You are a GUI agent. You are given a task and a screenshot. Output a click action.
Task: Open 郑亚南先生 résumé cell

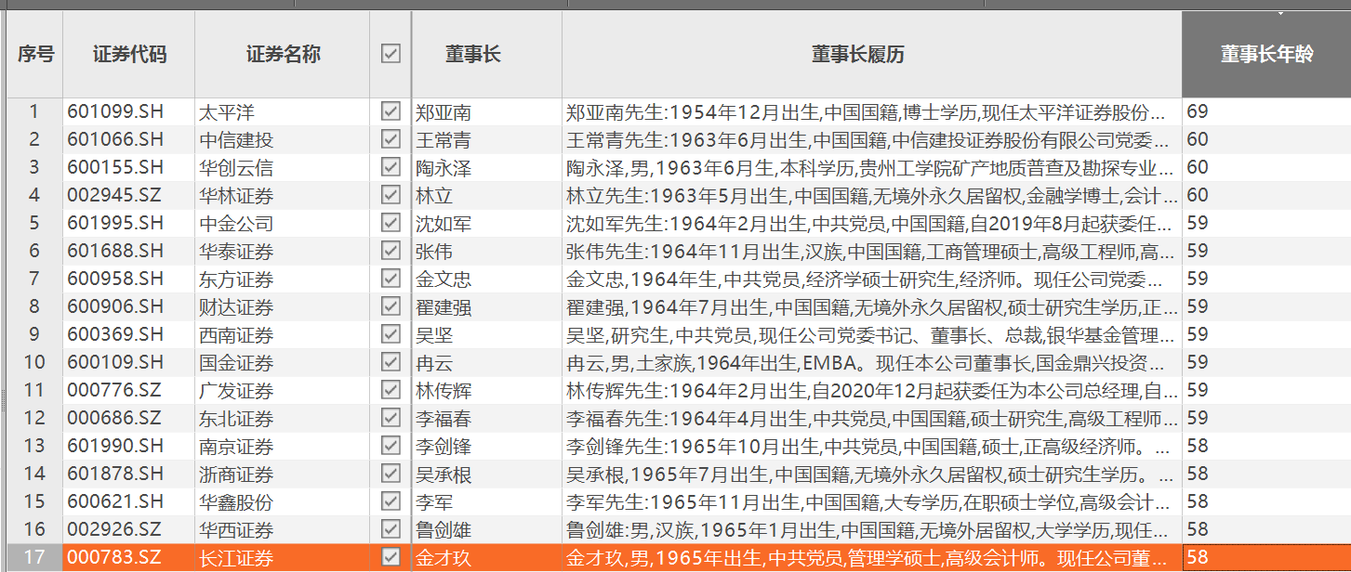872,112
